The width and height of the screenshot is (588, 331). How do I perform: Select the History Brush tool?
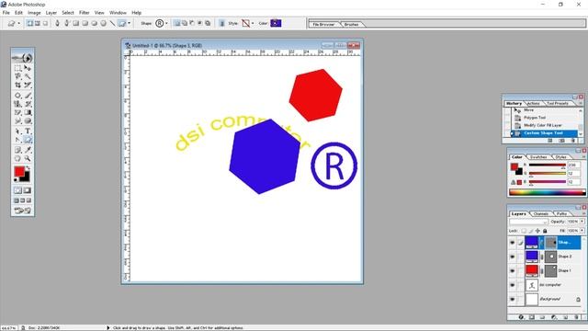(28, 104)
